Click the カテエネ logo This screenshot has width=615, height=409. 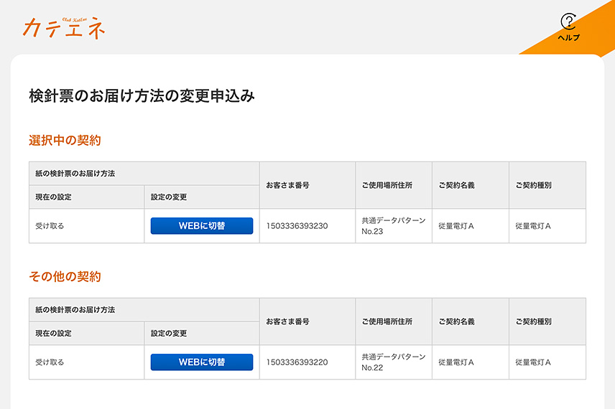[x=64, y=27]
